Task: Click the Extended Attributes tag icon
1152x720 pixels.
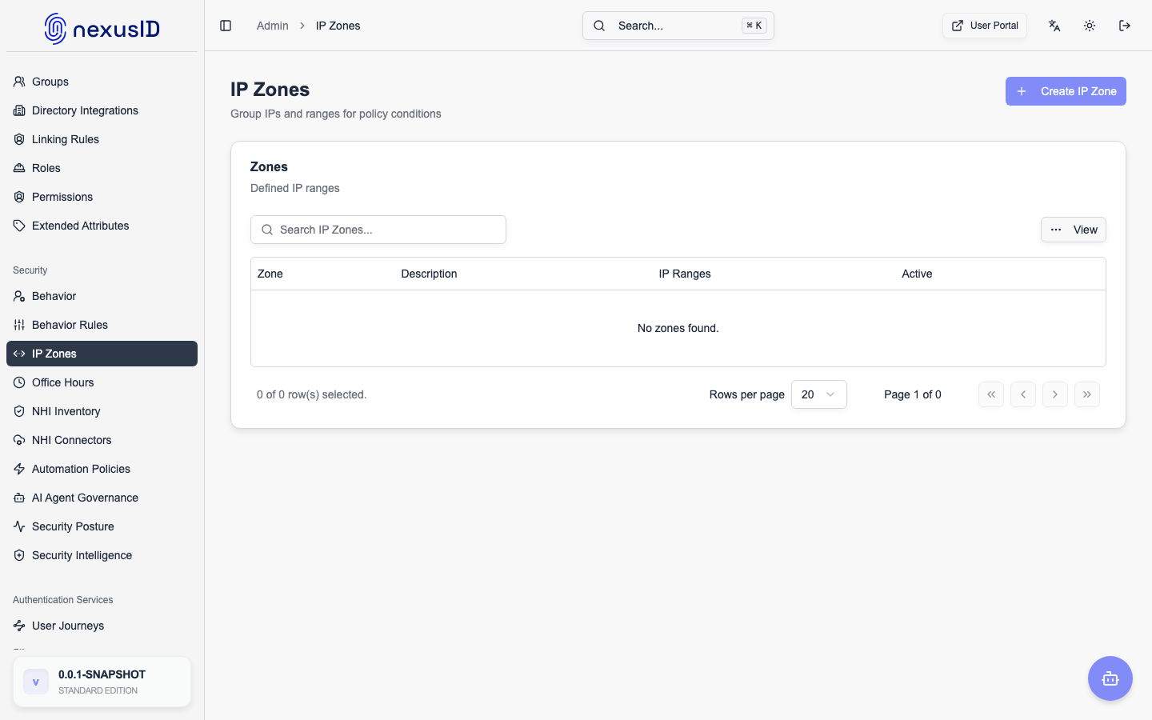Action: [19, 226]
